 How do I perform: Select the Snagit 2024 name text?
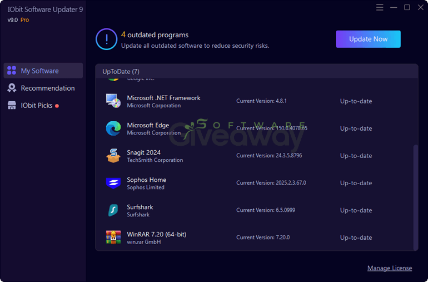pyautogui.click(x=143, y=152)
